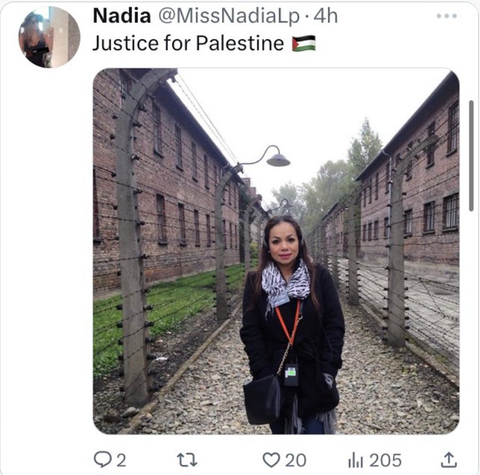
Task: Open the @MissNadiaLp handle link
Action: point(229,16)
